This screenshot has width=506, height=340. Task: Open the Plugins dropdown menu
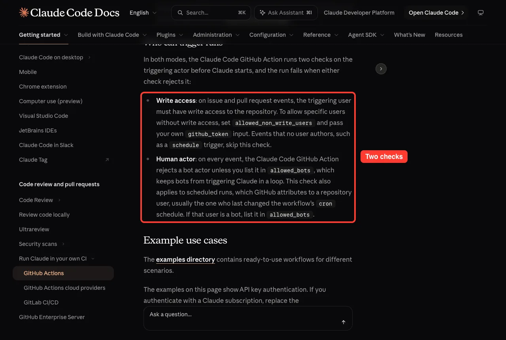tap(170, 35)
